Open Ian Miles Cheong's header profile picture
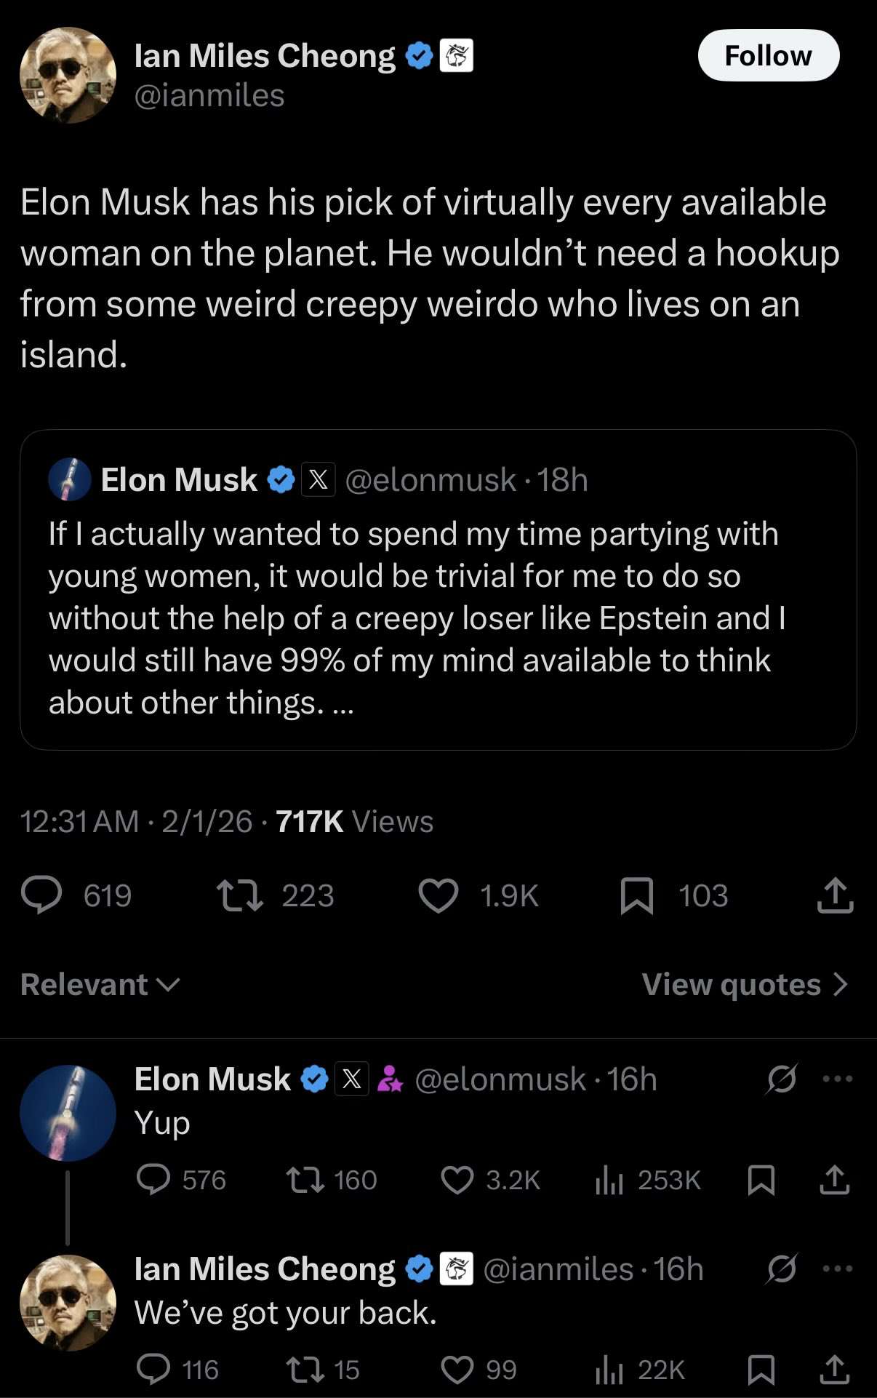The height and width of the screenshot is (1398, 877). (68, 75)
